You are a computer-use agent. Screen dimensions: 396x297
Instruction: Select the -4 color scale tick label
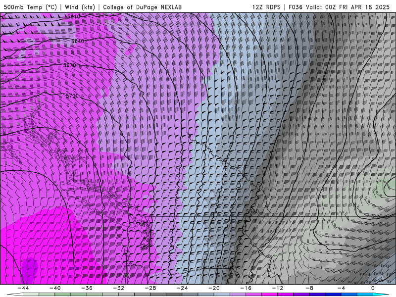tap(342, 288)
